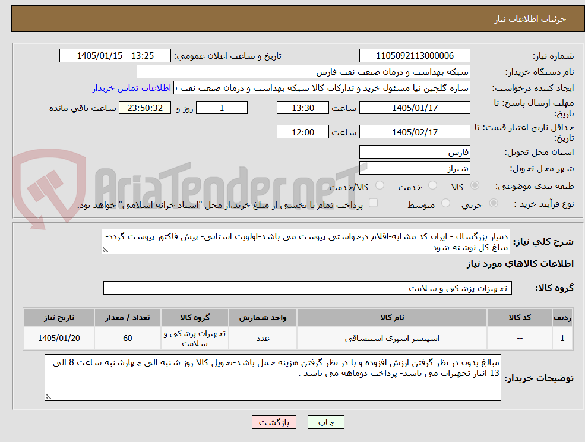Click the delivery city field شیراز
Screen dimensions: 585x442
pyautogui.click(x=415, y=168)
